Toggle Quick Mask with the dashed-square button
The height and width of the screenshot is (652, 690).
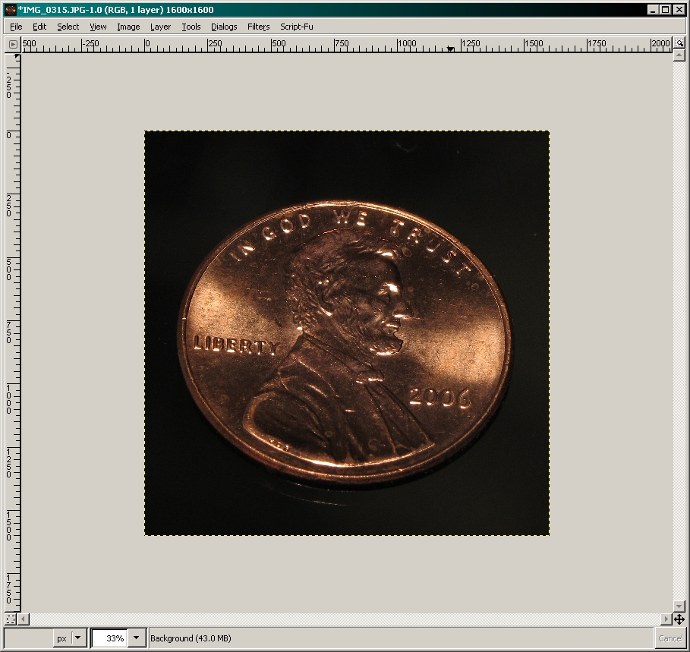tap(11, 619)
